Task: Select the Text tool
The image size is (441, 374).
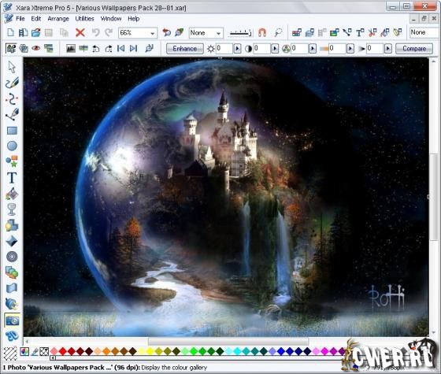Action: [12, 177]
